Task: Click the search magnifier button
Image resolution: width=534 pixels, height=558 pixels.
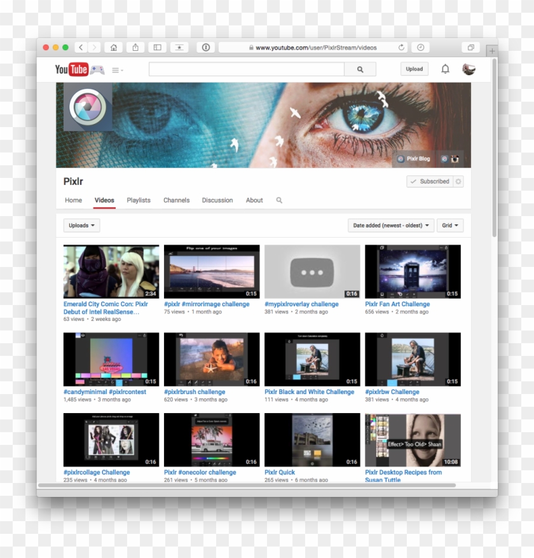Action: coord(360,69)
